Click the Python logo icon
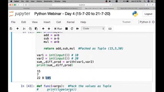Screen dimensions: 164x92 [x=135, y=14]
